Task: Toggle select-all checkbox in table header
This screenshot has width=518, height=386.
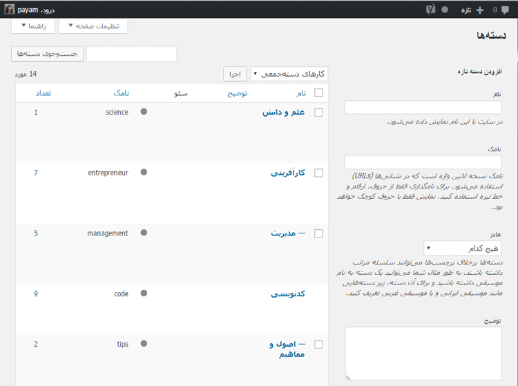Action: click(x=318, y=93)
